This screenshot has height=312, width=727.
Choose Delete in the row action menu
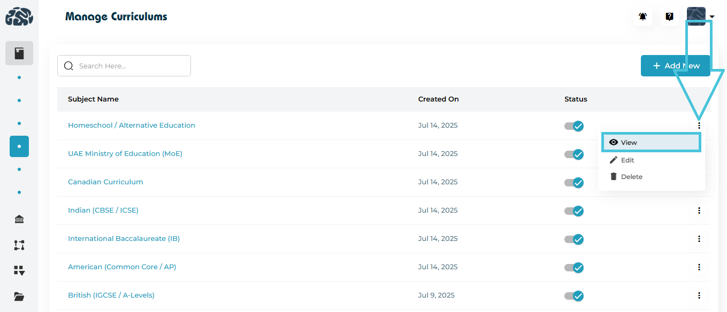tap(631, 177)
